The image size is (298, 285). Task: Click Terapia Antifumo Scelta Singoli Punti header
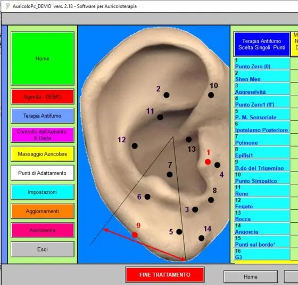tap(262, 44)
